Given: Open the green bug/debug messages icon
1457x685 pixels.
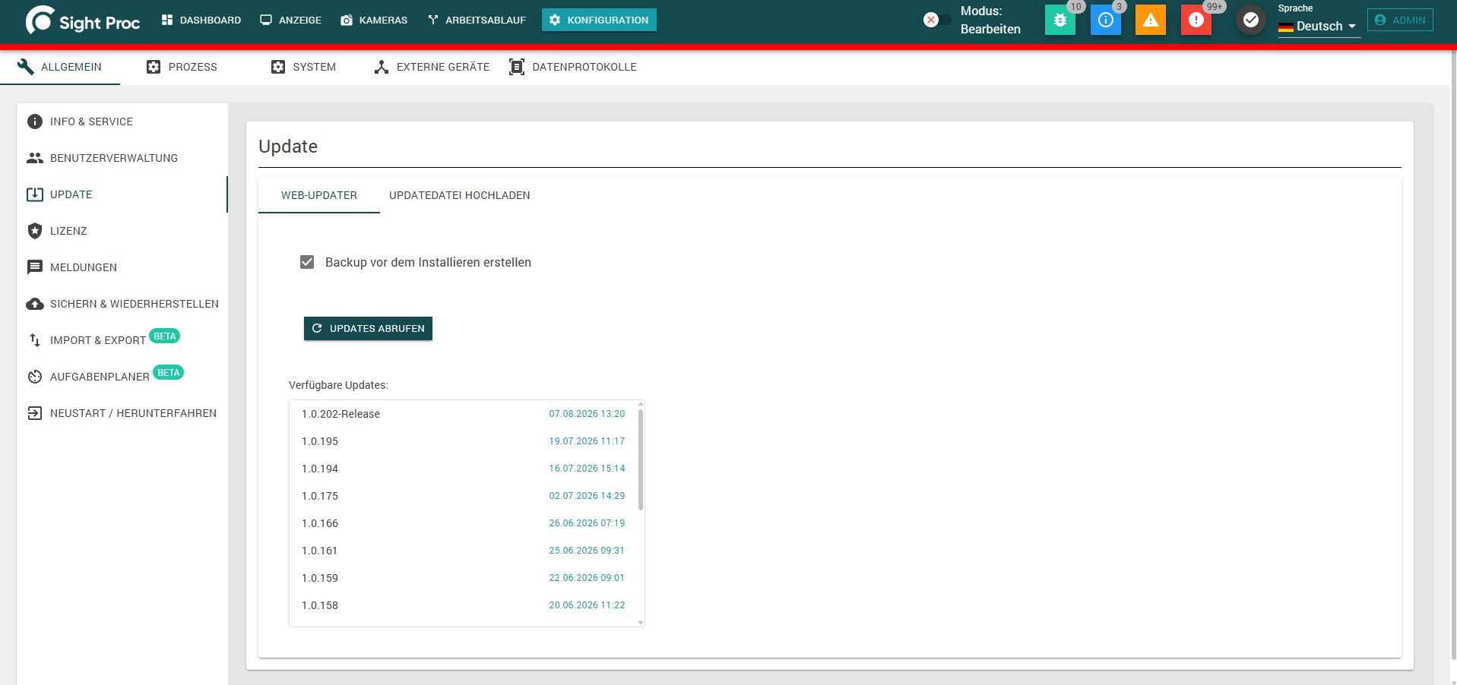Looking at the screenshot, I should [x=1060, y=21].
